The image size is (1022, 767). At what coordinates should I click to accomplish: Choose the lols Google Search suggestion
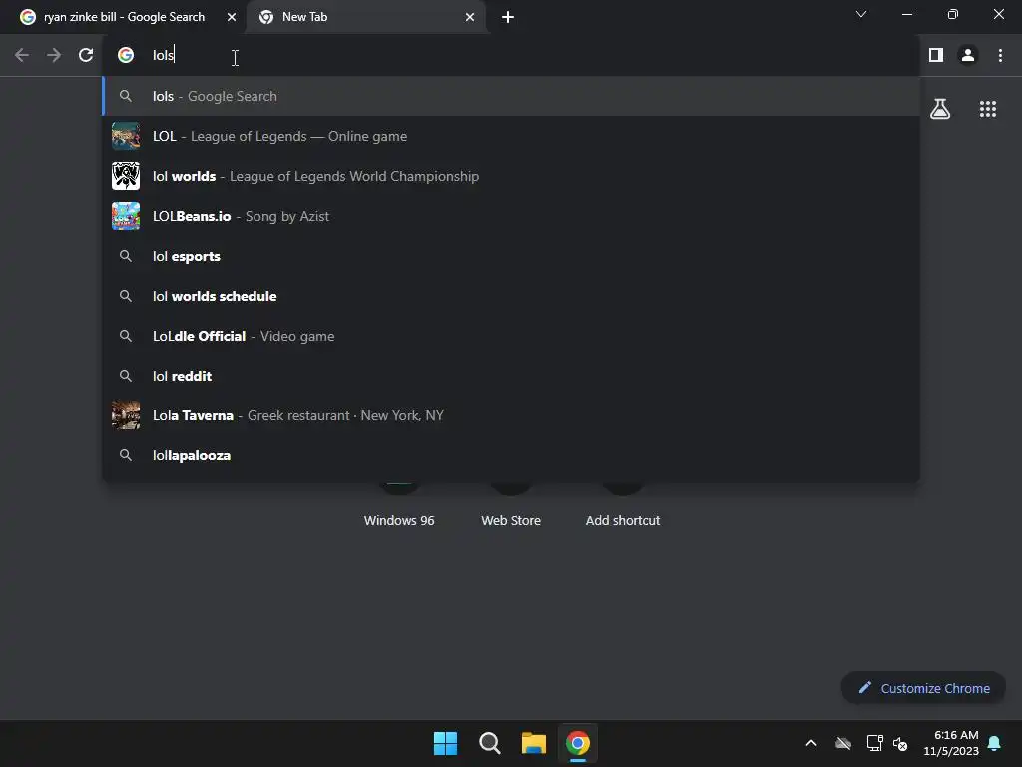click(x=512, y=96)
